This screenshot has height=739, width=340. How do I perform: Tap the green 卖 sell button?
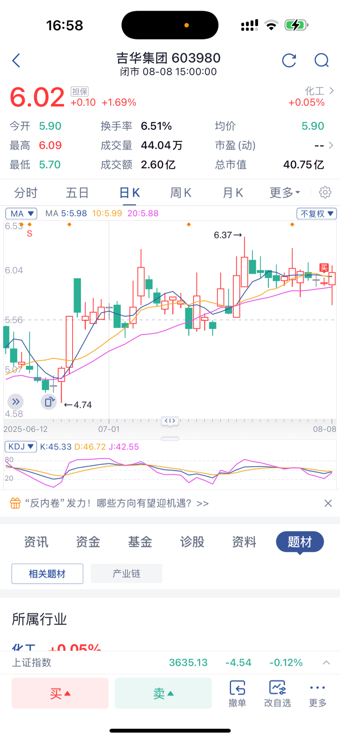163,693
